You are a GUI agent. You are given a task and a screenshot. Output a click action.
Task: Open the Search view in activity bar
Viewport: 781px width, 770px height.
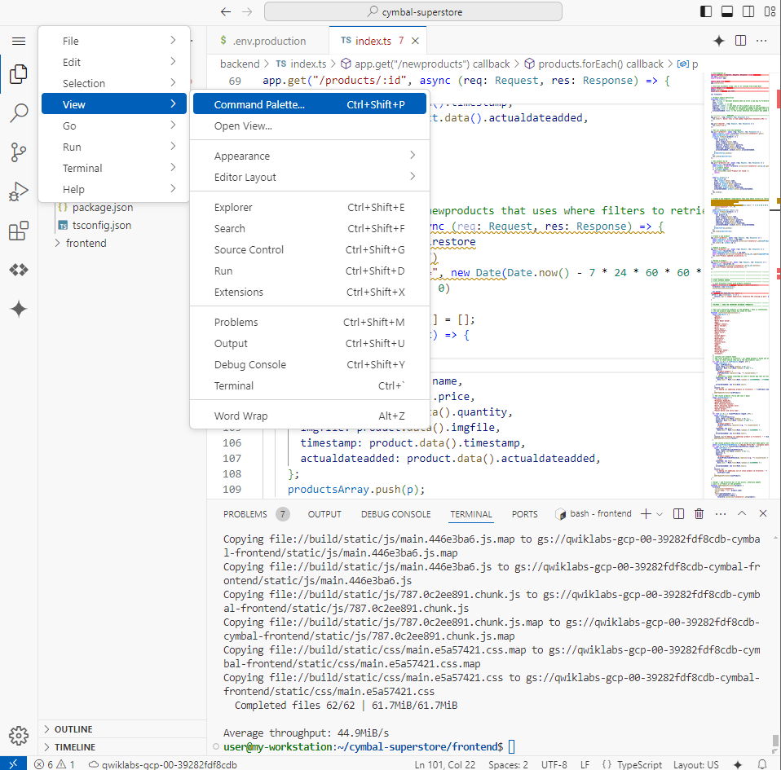tap(19, 113)
